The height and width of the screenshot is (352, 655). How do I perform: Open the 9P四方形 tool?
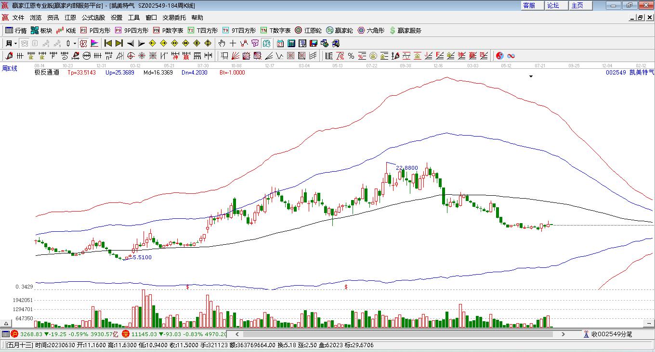[131, 30]
